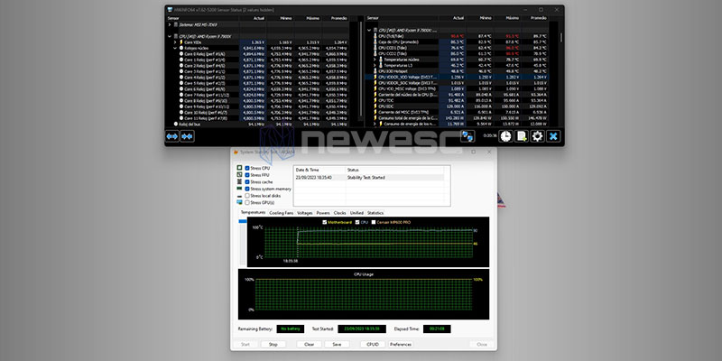Click the expand-columns arrows icon in HWiNFO toolbar
The width and height of the screenshot is (722, 361).
tap(172, 136)
